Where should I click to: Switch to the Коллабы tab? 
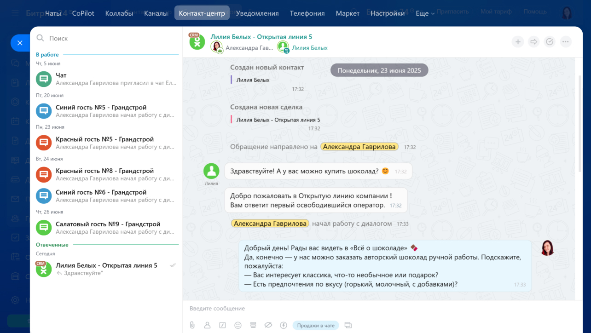tap(119, 13)
